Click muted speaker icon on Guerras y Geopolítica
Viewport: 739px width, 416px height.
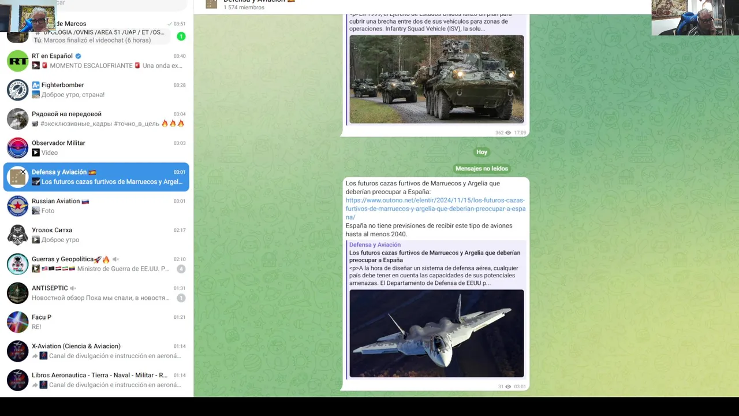115,259
